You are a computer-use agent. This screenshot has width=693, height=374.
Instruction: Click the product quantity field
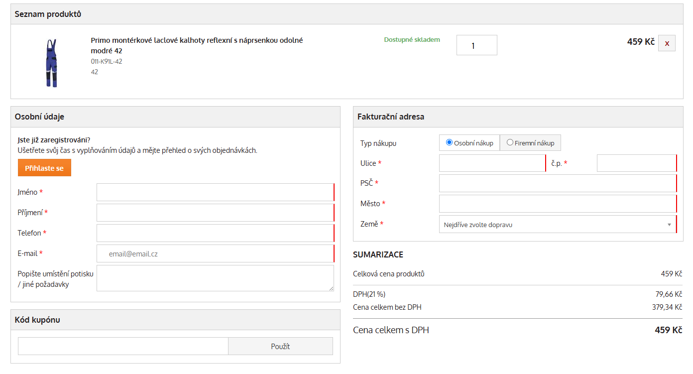click(476, 45)
